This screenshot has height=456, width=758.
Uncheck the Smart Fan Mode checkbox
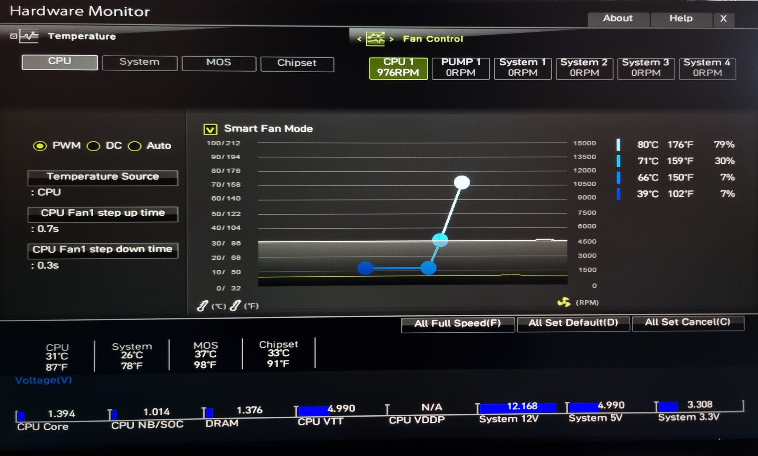[x=210, y=129]
